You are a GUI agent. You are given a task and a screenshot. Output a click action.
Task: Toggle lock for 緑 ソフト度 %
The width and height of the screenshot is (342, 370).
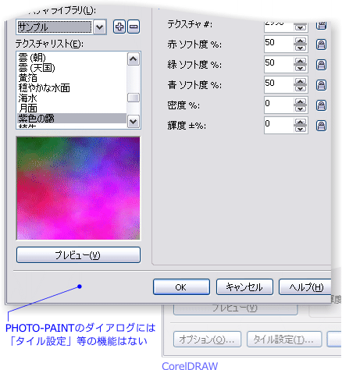pyautogui.click(x=321, y=65)
